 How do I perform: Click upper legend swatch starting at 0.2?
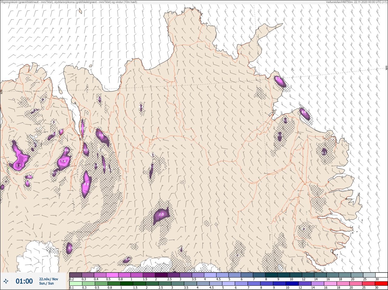pos(75,275)
